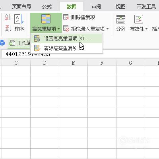Screen dimensions: 159x159
Task: Expand the 高亮重复项 dropdown arrow
Action: pos(59,29)
